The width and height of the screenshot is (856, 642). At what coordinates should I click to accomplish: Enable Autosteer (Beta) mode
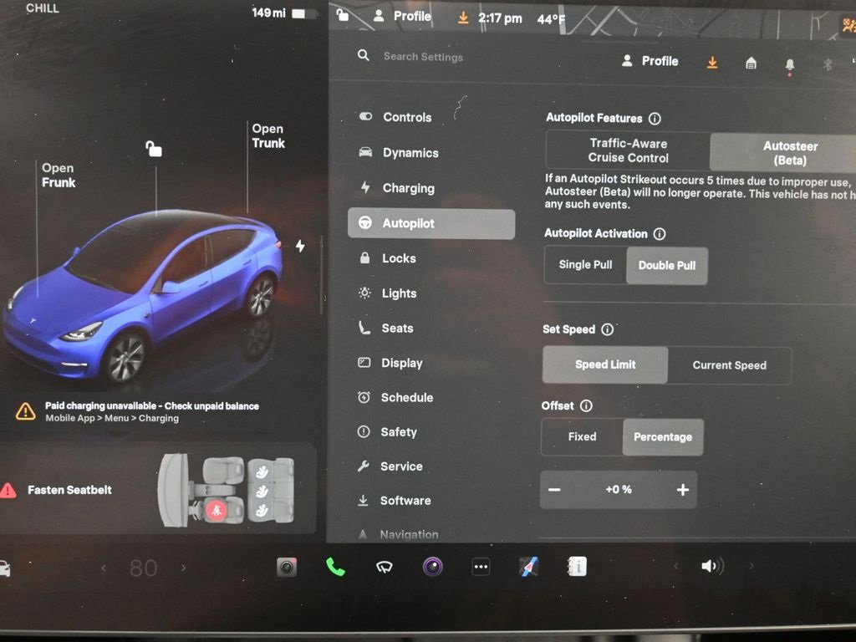[789, 151]
